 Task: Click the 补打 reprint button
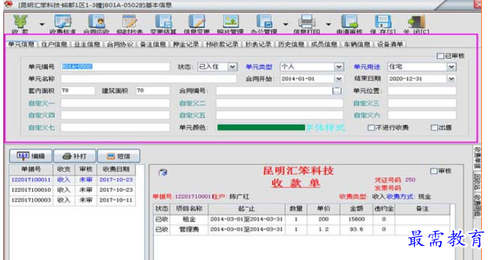pyautogui.click(x=75, y=156)
